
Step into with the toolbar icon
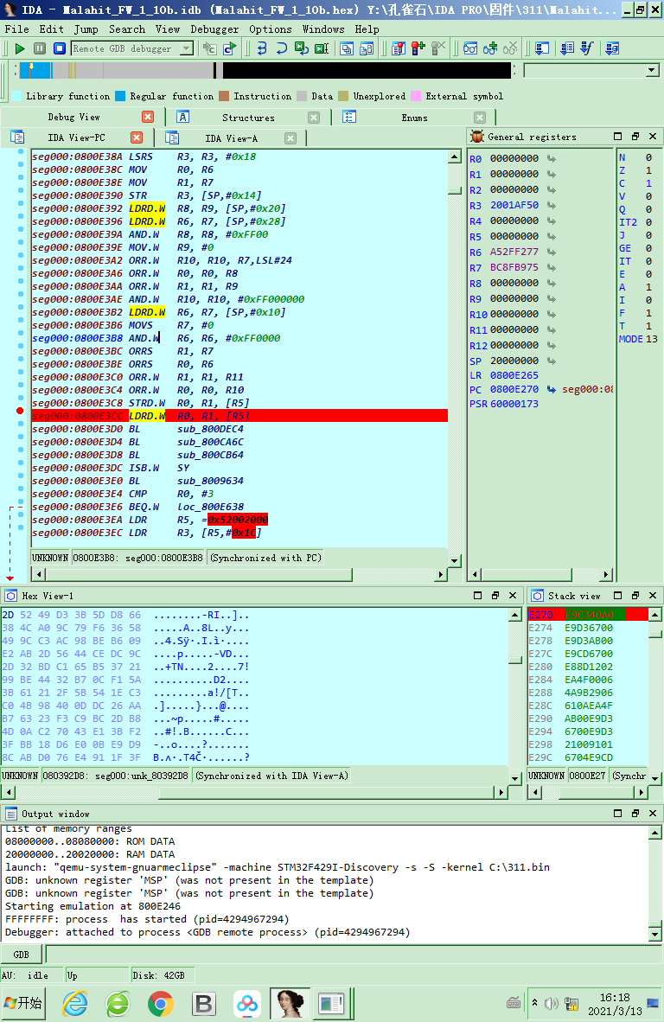(x=262, y=49)
